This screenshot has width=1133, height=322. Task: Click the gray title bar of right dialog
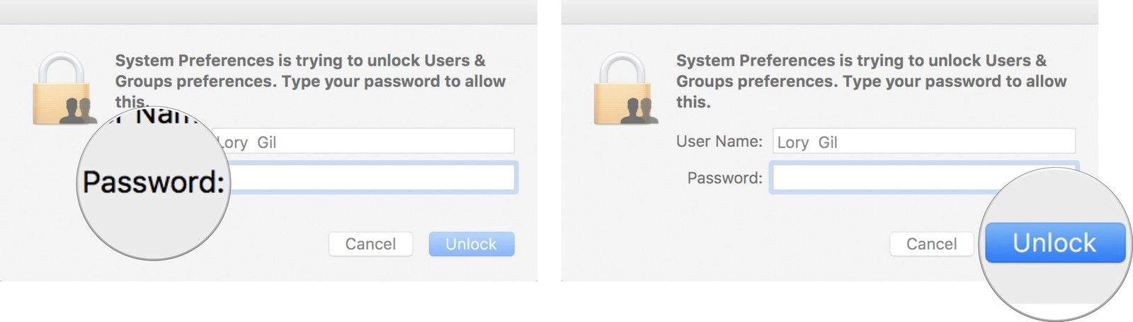[x=829, y=12]
